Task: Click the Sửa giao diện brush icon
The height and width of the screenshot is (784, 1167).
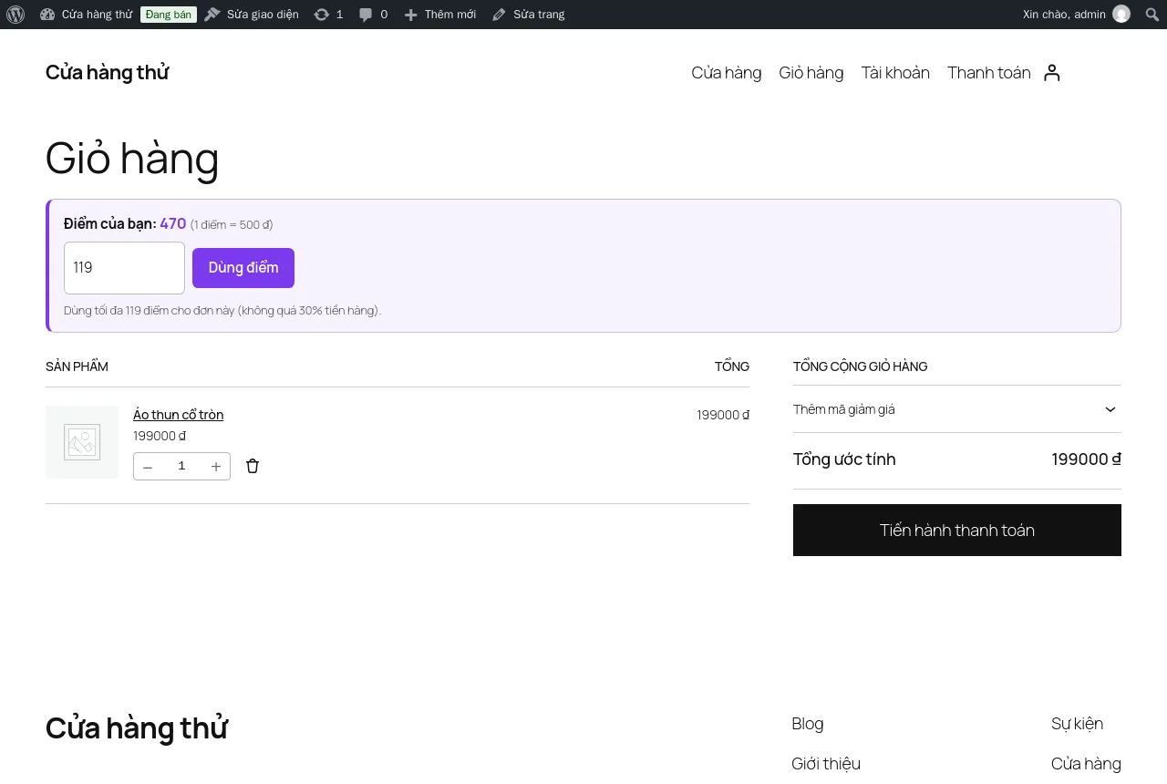Action: 212,15
